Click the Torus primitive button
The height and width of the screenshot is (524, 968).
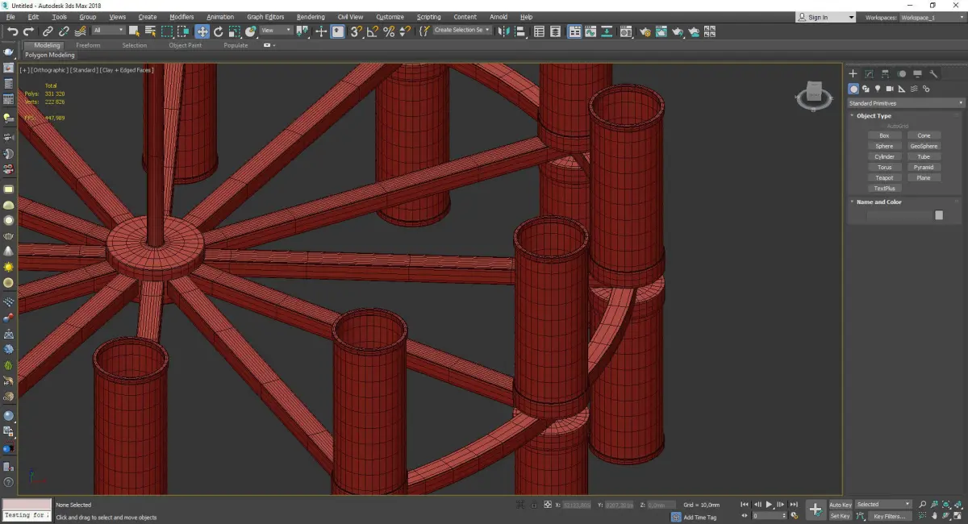tap(884, 168)
